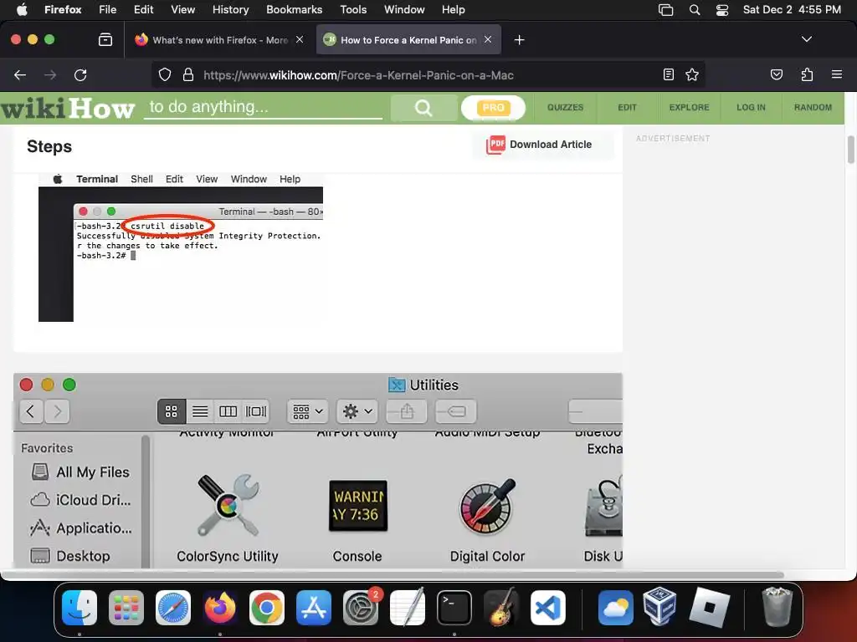Click the Terminal step screenshot image
Viewport: 857px width, 642px height.
[x=181, y=247]
